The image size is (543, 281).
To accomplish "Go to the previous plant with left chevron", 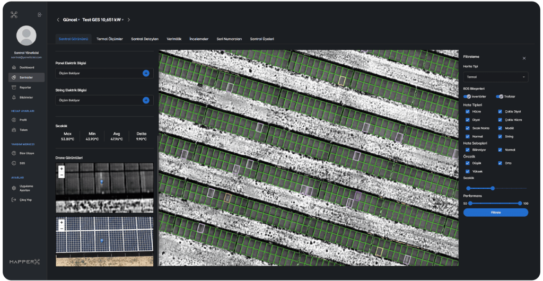I will click(58, 20).
